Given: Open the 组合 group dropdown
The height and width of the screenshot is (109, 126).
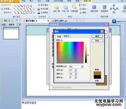Looking at the screenshot, I should tap(84, 9).
